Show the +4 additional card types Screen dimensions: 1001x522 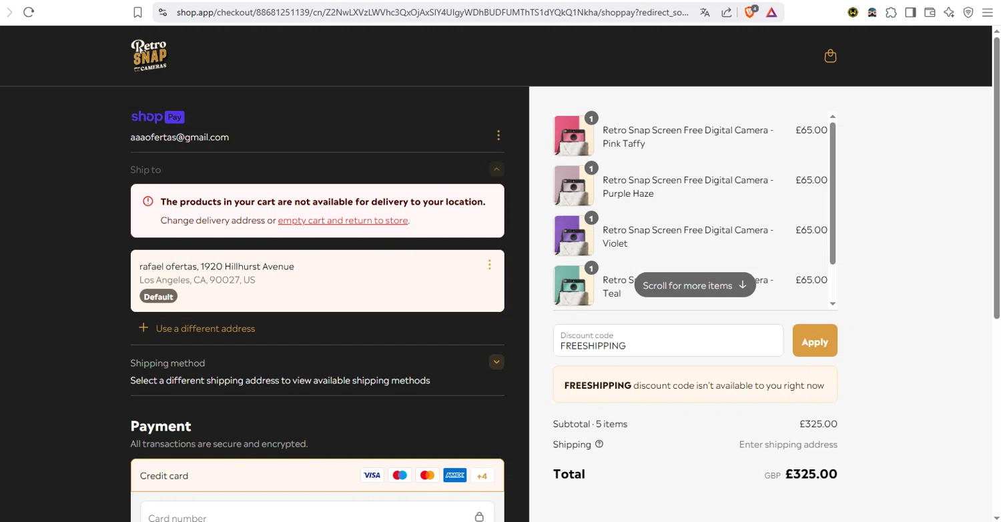pyautogui.click(x=482, y=475)
